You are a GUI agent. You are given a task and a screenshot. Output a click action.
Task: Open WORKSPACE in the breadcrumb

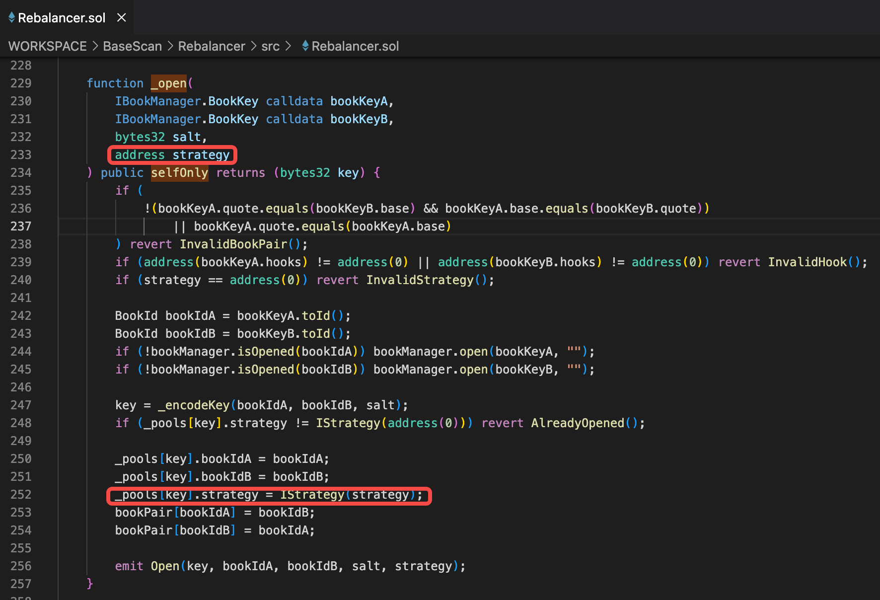[48, 46]
